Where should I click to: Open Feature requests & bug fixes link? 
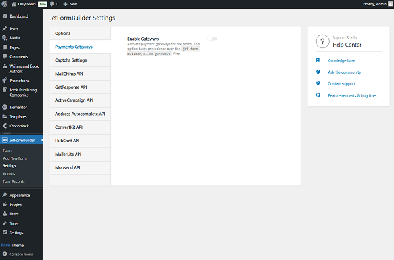tap(352, 95)
